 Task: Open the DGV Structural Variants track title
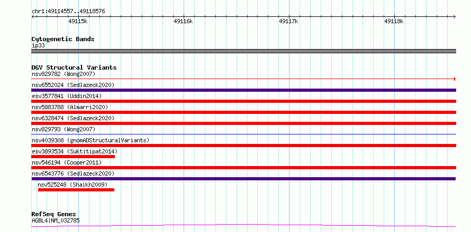74,67
